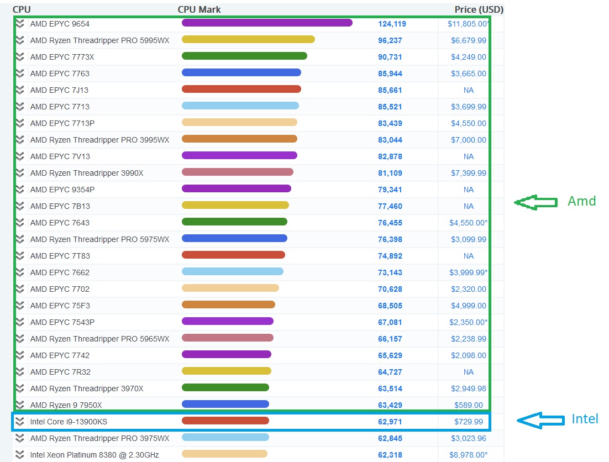Viewport: 609px width, 462px height.
Task: Open the AMD EPYC 7713 CPU link
Action: point(60,107)
